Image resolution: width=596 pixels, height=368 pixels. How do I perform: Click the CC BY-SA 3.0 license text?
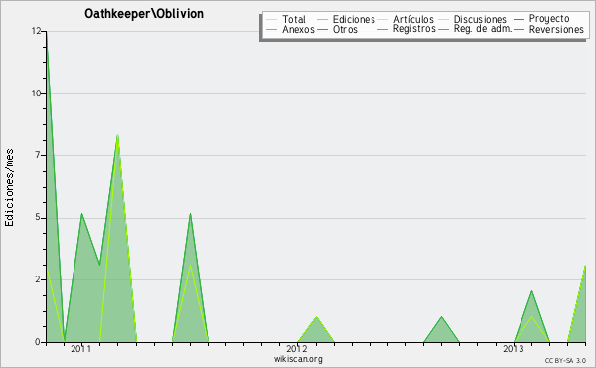point(565,360)
